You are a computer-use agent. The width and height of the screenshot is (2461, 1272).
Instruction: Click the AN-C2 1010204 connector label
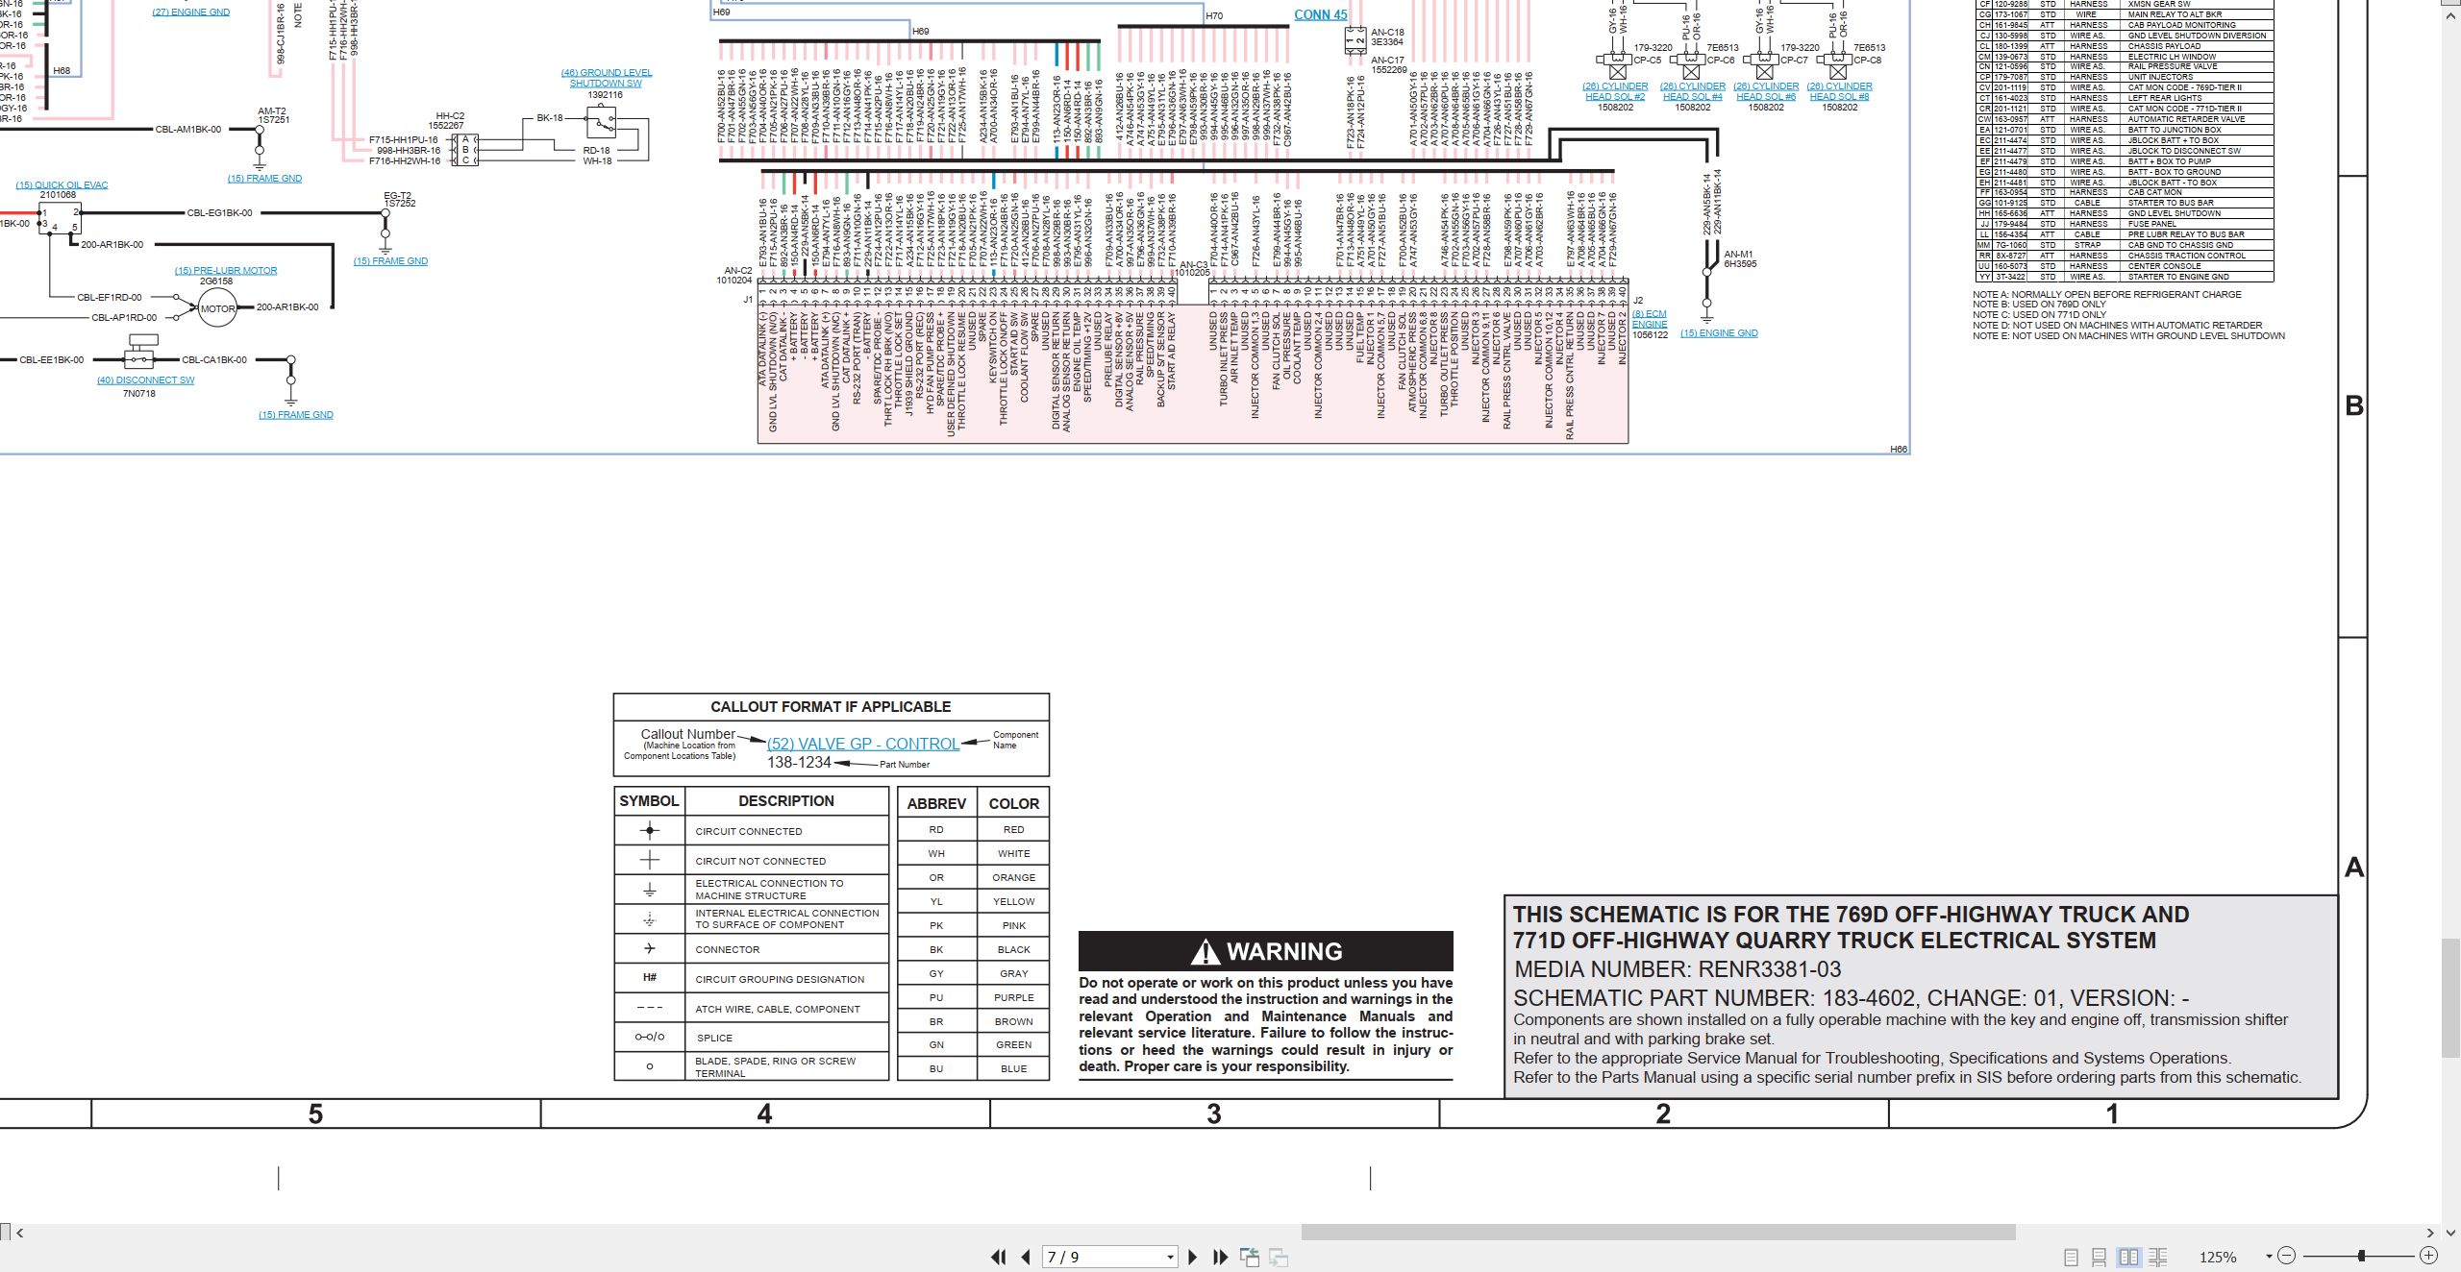(734, 276)
